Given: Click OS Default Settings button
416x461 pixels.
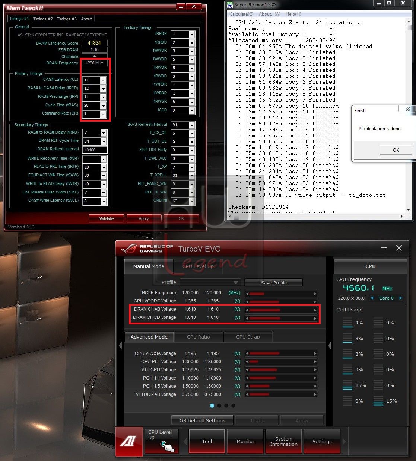Looking at the screenshot, I should (x=202, y=420).
